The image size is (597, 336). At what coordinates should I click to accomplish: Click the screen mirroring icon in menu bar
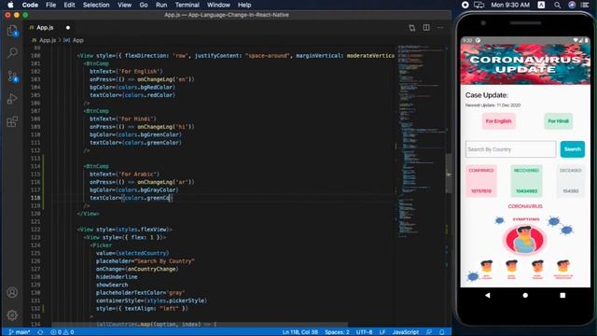tap(479, 5)
